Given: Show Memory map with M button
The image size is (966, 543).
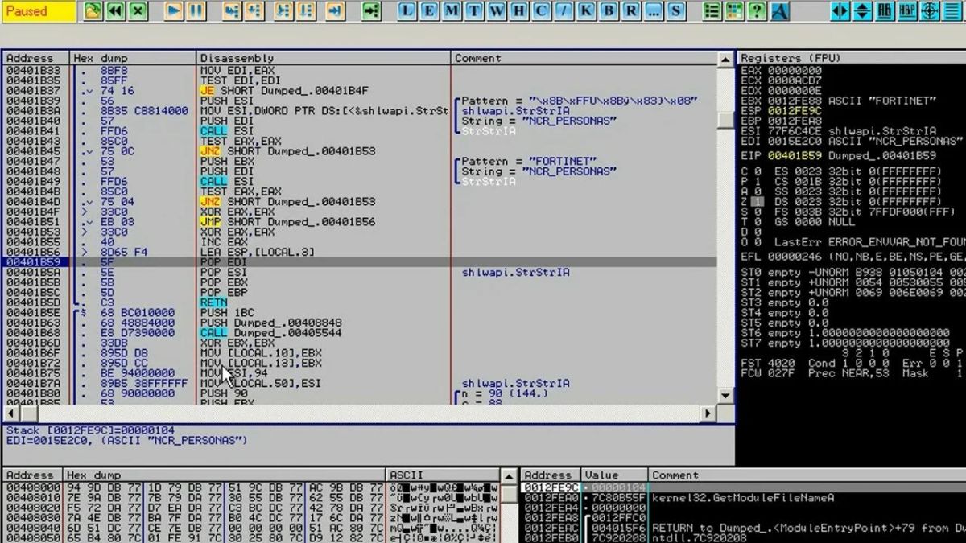Looking at the screenshot, I should click(x=453, y=11).
